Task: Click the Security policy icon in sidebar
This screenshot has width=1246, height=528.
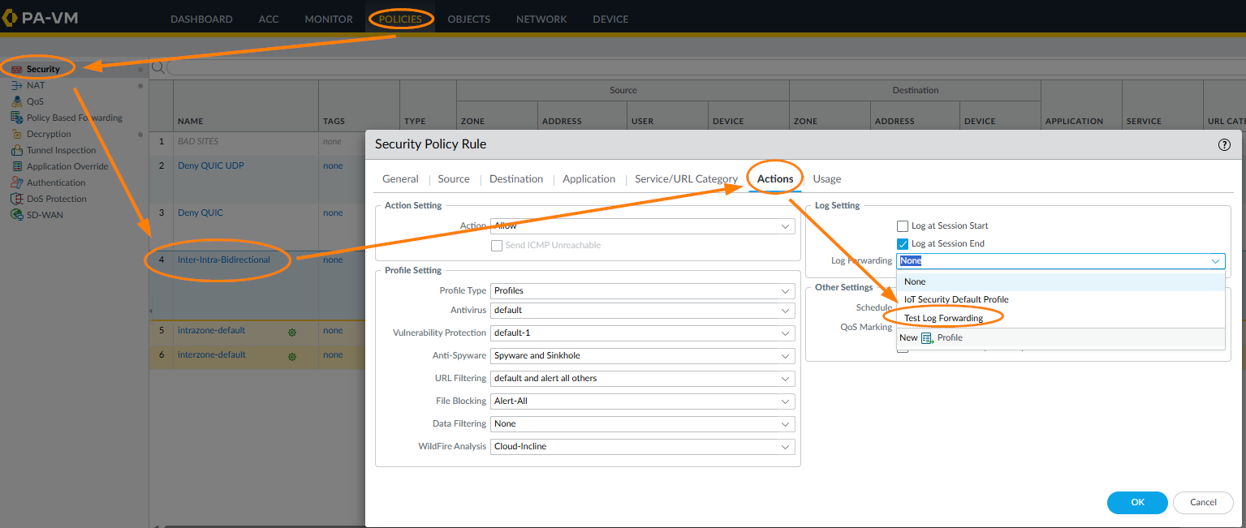Action: pyautogui.click(x=16, y=70)
